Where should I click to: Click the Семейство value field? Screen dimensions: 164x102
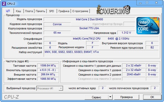tap(50, 43)
